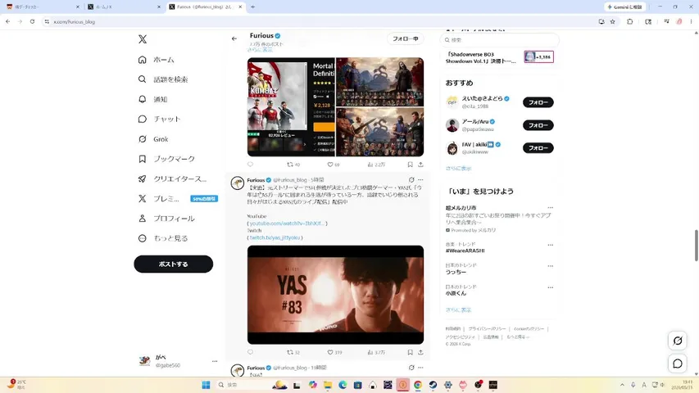Click Grok icon on the 19時間 post
This screenshot has height=393, width=699.
(x=411, y=368)
